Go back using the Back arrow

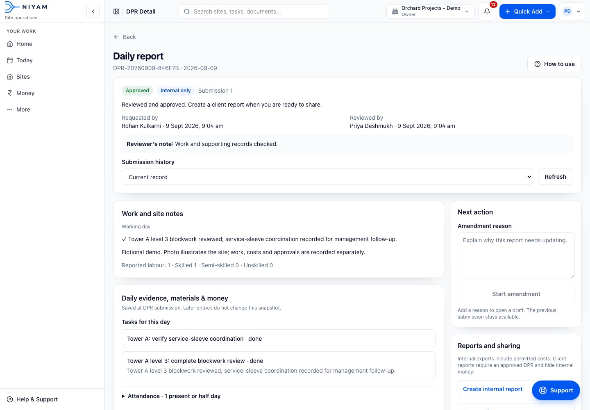125,37
